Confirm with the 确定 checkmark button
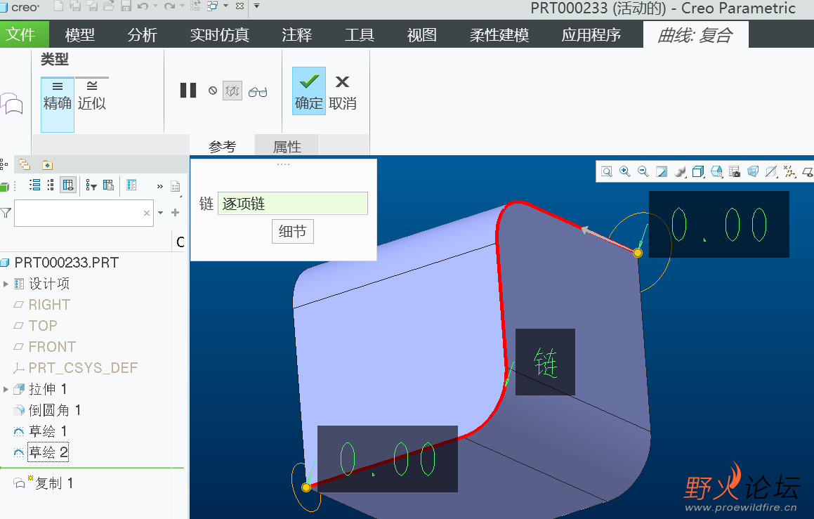The width and height of the screenshot is (814, 519). point(309,91)
